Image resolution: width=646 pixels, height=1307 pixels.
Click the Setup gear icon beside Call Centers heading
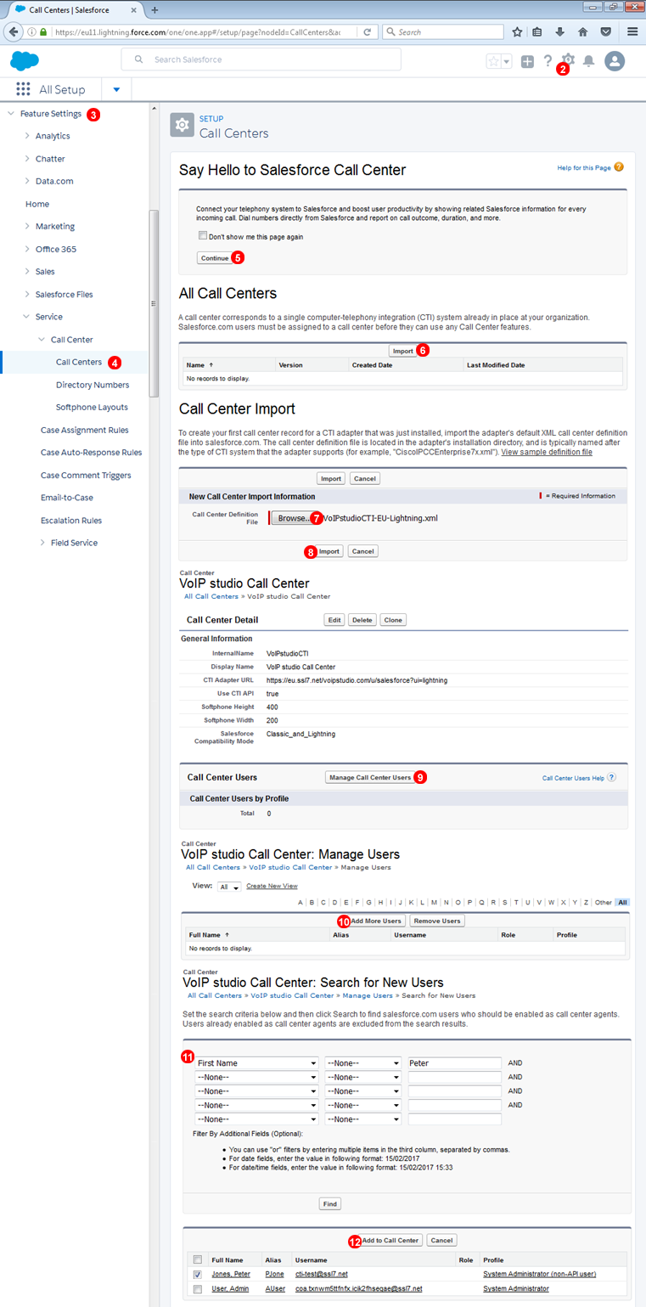[182, 125]
